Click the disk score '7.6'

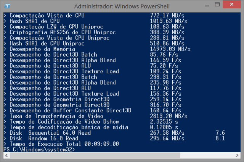(220, 133)
